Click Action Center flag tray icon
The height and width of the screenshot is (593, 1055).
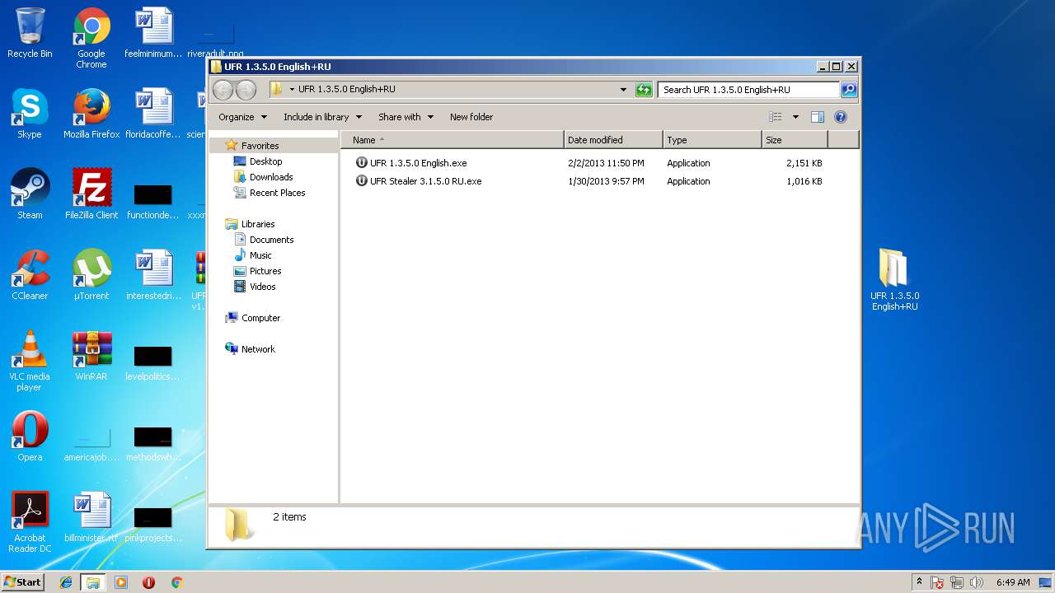click(x=937, y=582)
